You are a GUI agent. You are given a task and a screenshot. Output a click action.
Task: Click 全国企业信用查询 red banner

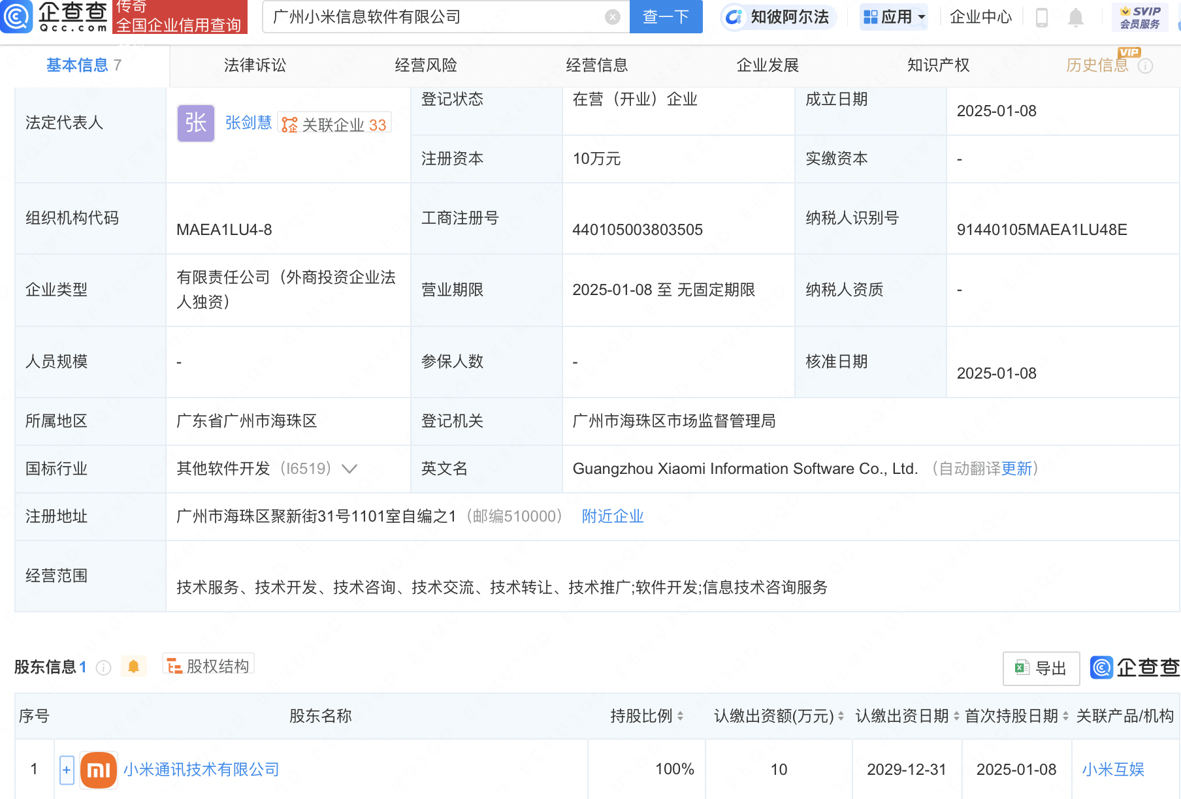tap(180, 17)
